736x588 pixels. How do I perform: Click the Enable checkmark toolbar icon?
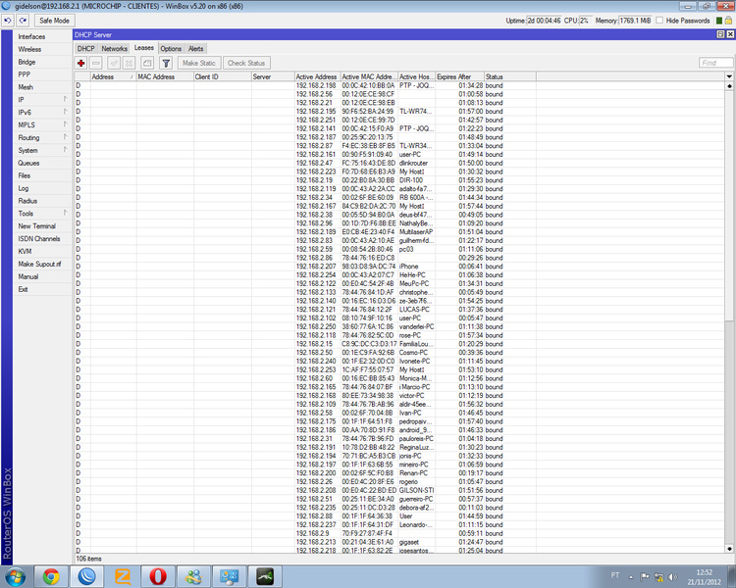114,63
